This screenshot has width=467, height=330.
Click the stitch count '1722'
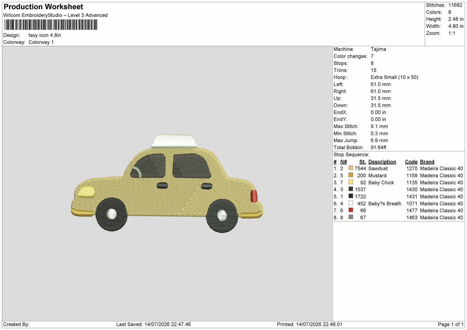pos(360,197)
